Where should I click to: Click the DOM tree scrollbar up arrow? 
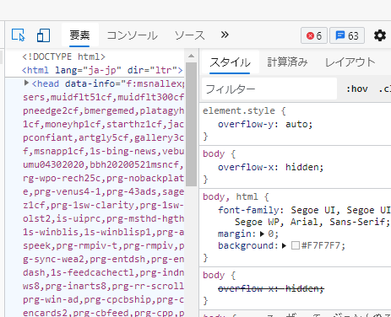tap(192, 56)
